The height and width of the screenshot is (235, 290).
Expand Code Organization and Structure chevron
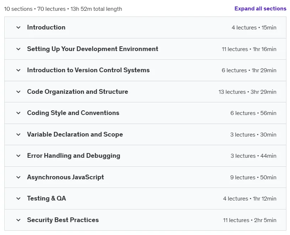pos(18,92)
